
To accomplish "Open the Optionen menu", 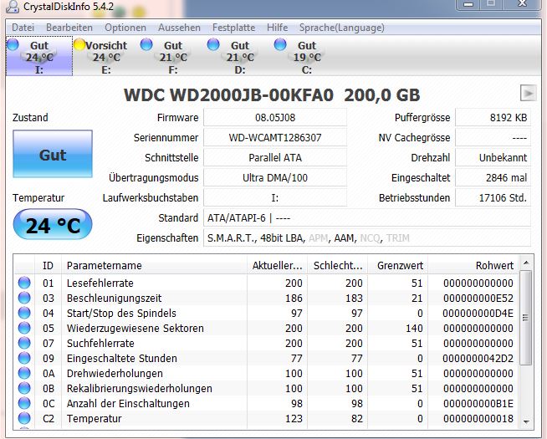I will tap(125, 28).
